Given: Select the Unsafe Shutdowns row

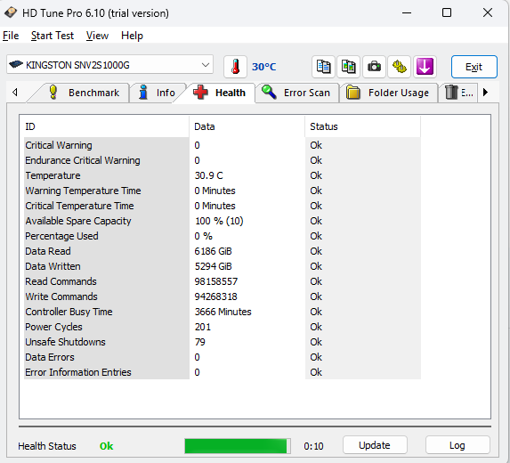Looking at the screenshot, I should coord(223,342).
